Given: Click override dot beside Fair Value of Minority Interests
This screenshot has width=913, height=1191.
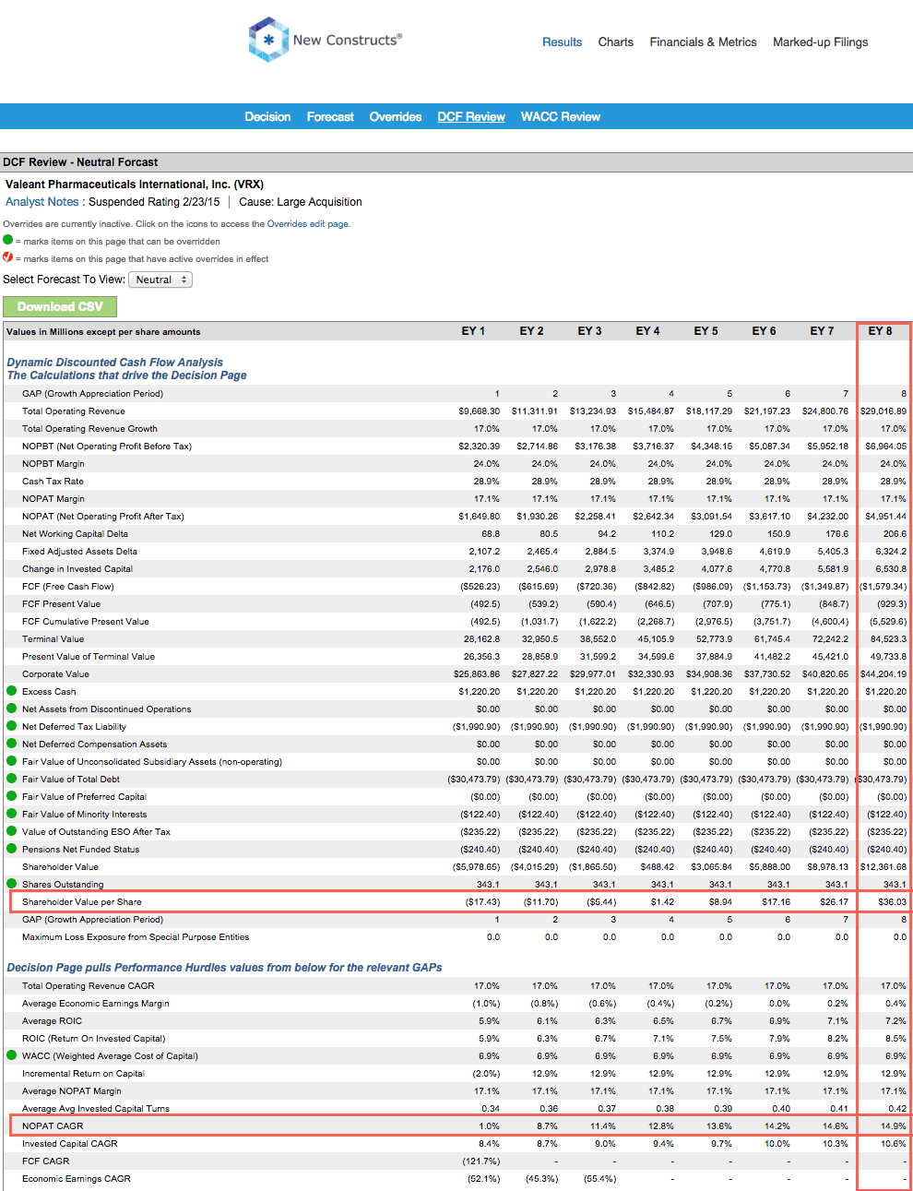Looking at the screenshot, I should coord(12,814).
